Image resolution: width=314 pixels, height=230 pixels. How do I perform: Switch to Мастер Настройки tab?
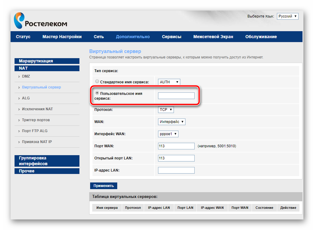click(x=62, y=37)
